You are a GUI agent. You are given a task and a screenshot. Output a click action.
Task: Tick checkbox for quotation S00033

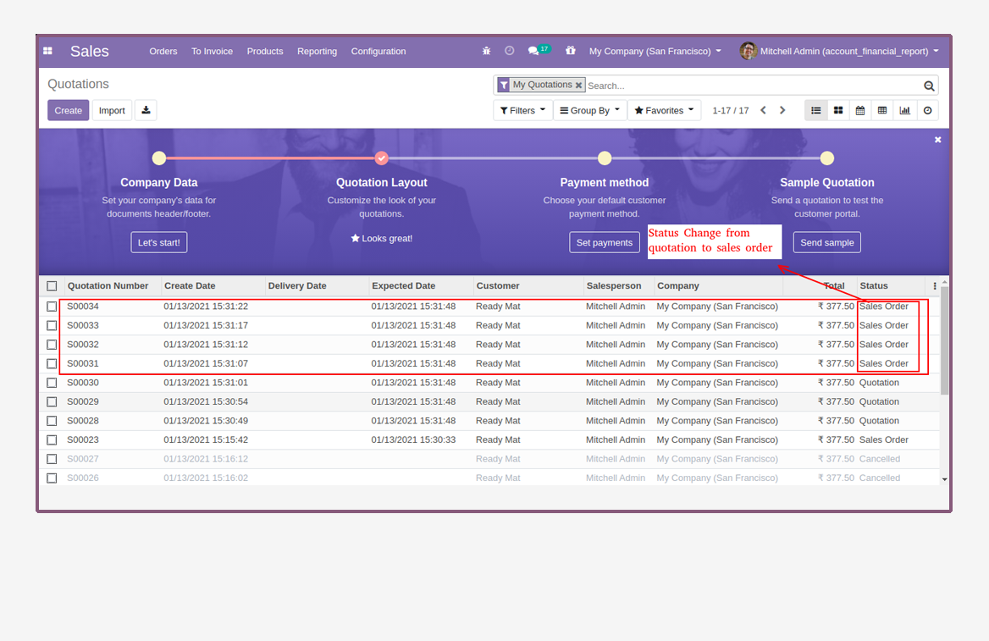52,325
